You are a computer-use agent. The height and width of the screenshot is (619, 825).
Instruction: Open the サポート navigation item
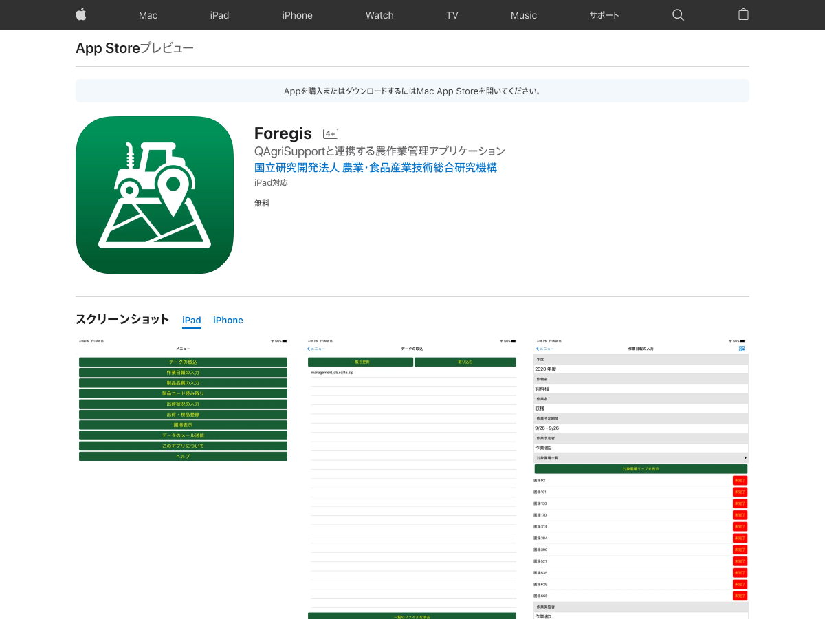[604, 15]
